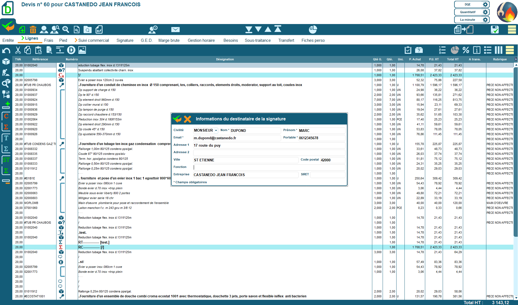Click the save floppy disk icon
This screenshot has width=518, height=305.
(495, 29)
